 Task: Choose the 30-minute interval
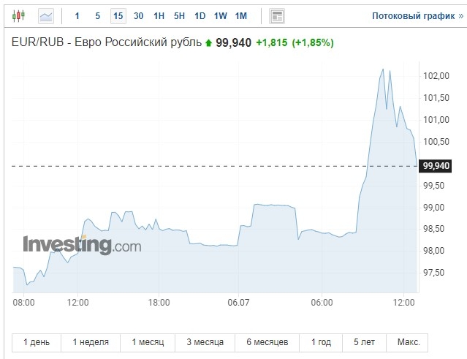pyautogui.click(x=138, y=15)
